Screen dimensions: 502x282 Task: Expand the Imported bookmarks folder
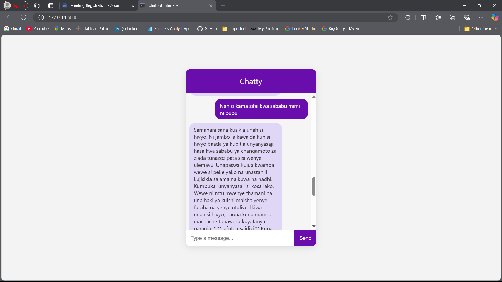(234, 29)
